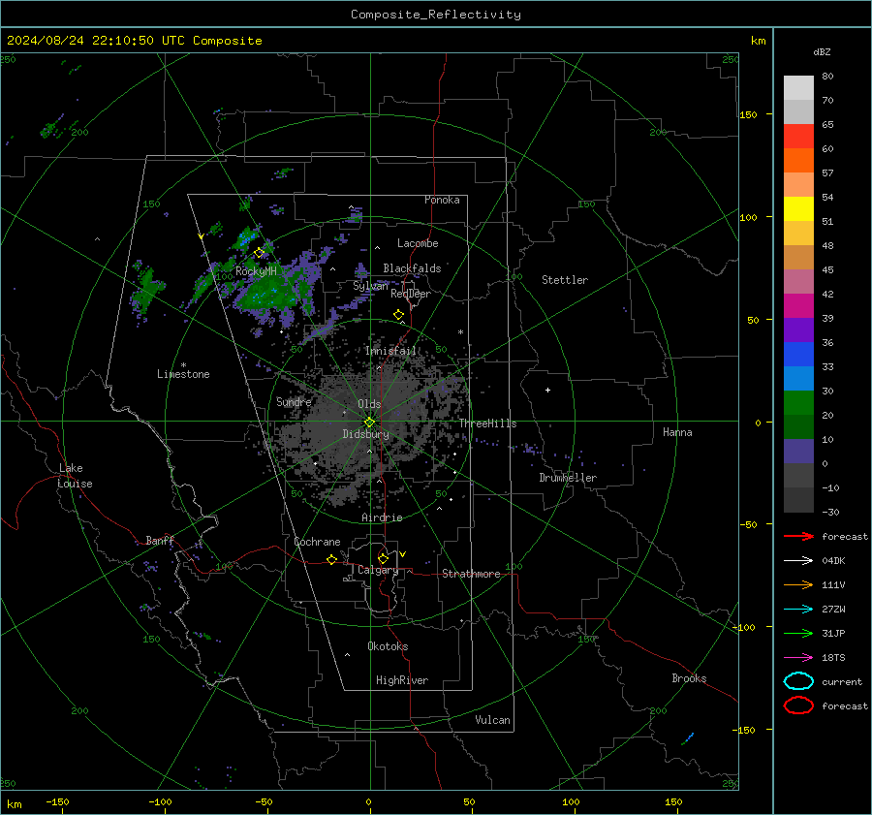Viewport: 872px width, 815px height.
Task: Click the current legend label
Action: click(842, 682)
